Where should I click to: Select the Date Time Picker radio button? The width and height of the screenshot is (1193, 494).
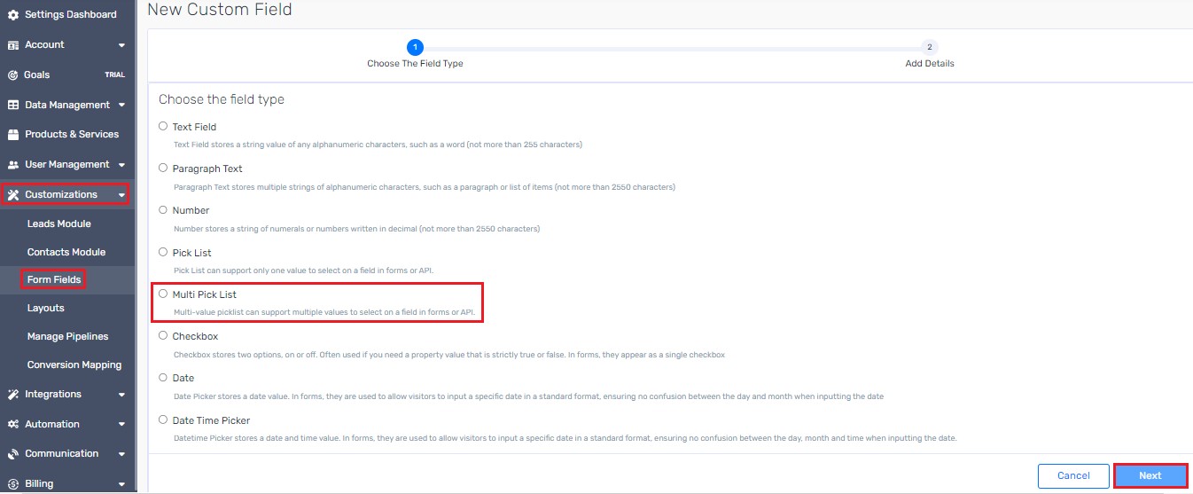[x=163, y=420]
